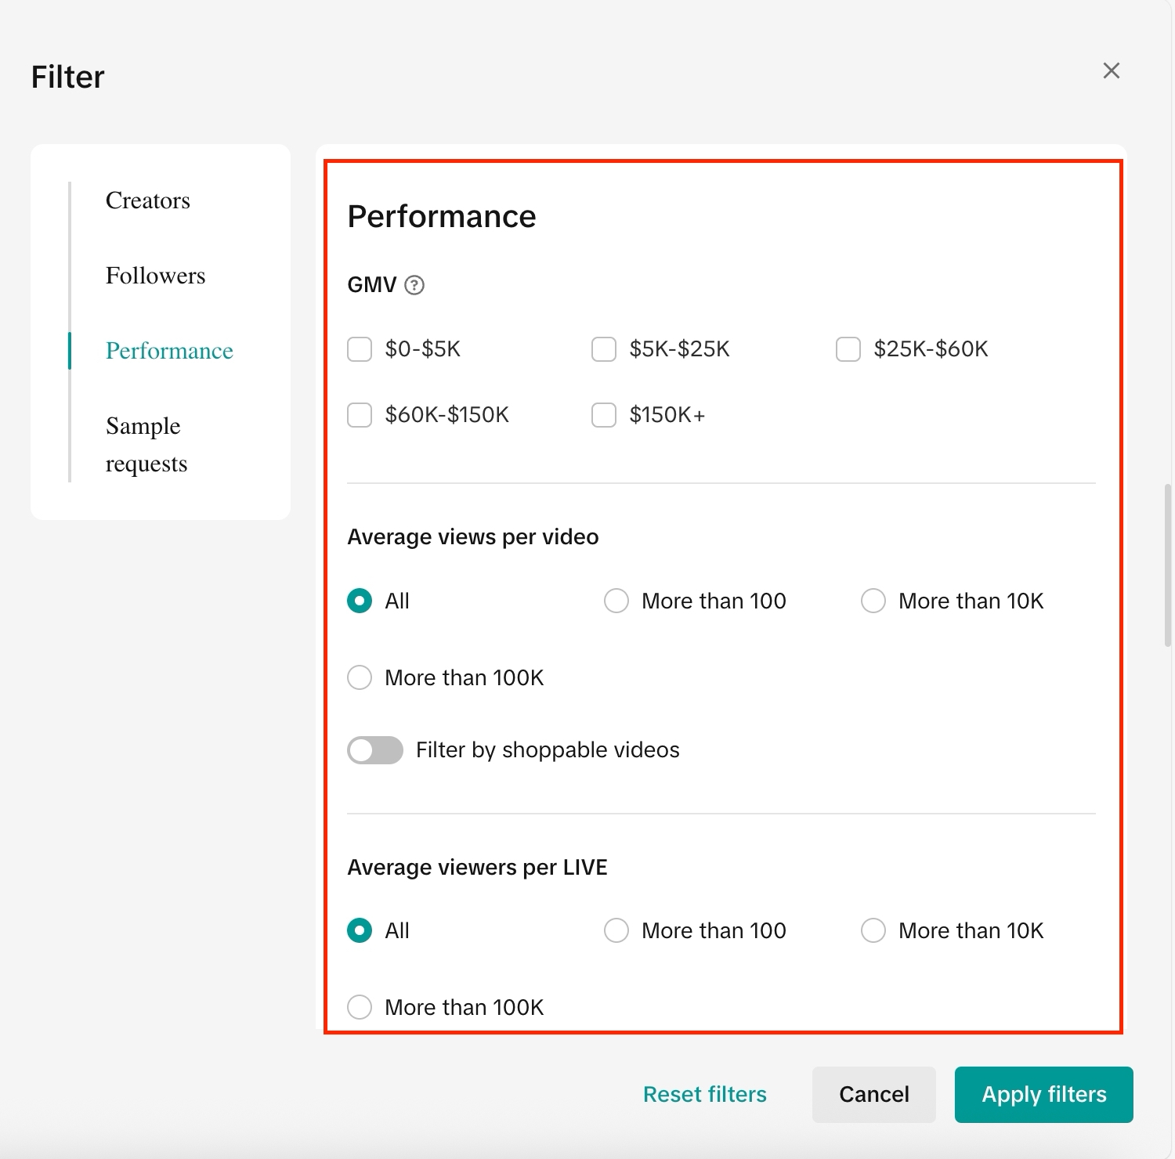Enable the $60K-$150K GMV checkbox
This screenshot has height=1159, width=1175.
pyautogui.click(x=360, y=415)
